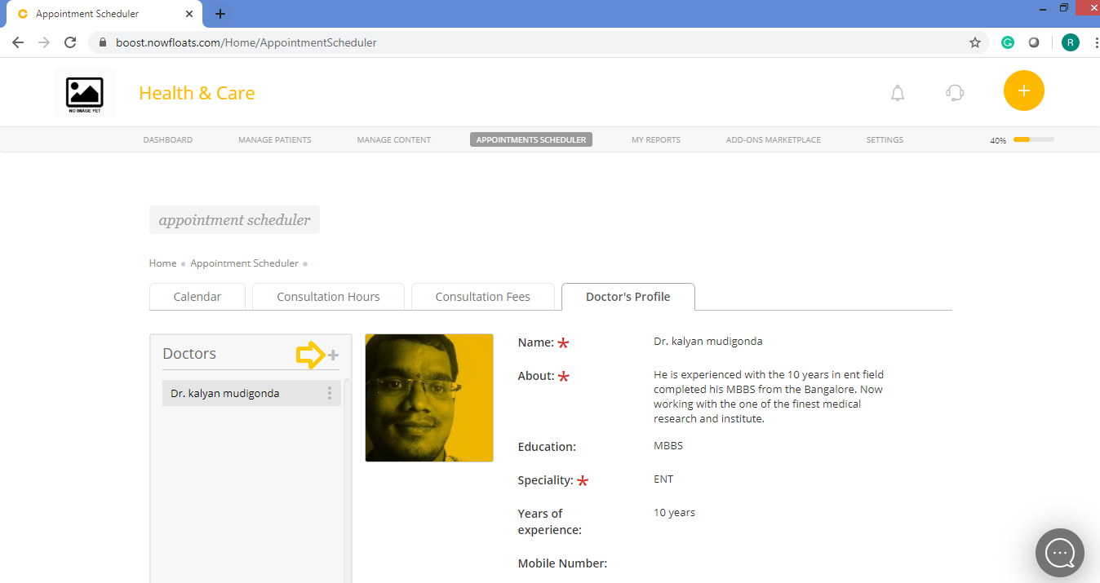Viewport: 1100px width, 583px height.
Task: Open the Chrome profile avatar R
Action: [1071, 42]
